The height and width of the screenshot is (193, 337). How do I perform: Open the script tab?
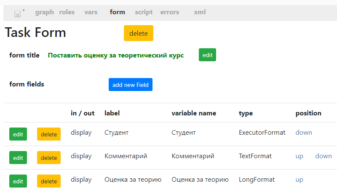(x=144, y=12)
